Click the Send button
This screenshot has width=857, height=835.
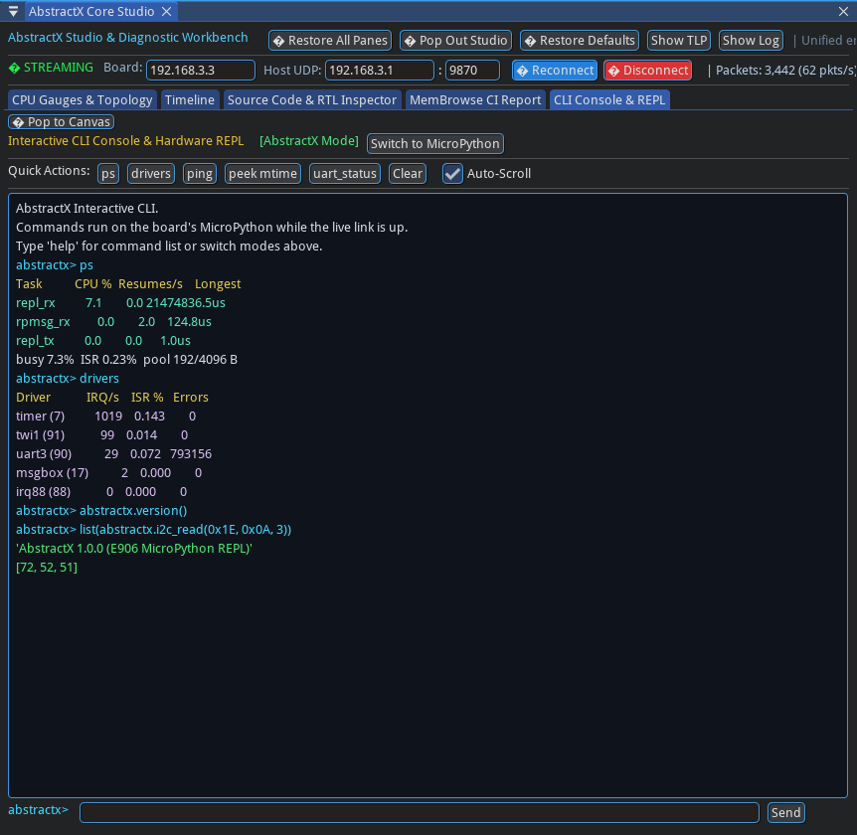(x=786, y=812)
